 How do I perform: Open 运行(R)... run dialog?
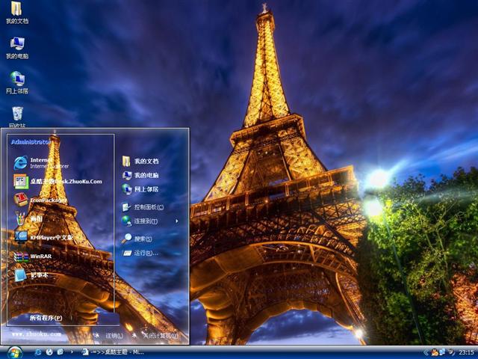[140, 253]
